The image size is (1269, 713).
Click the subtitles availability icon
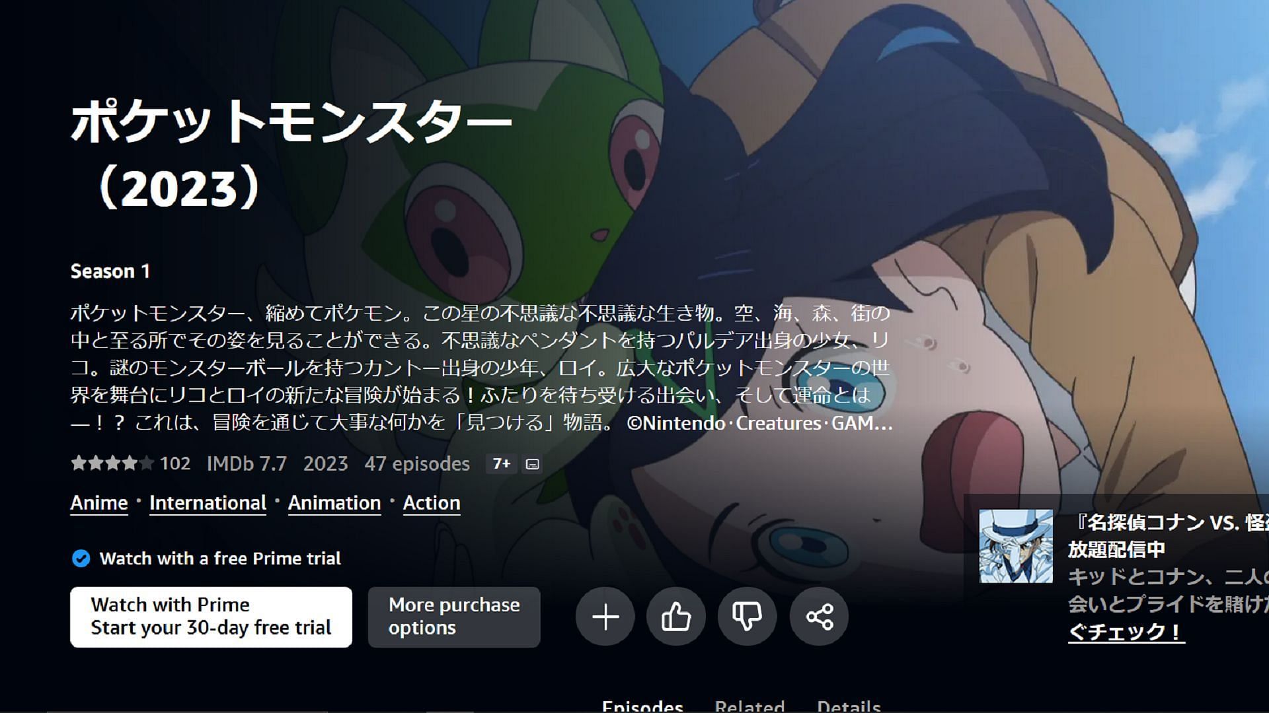[x=533, y=465]
